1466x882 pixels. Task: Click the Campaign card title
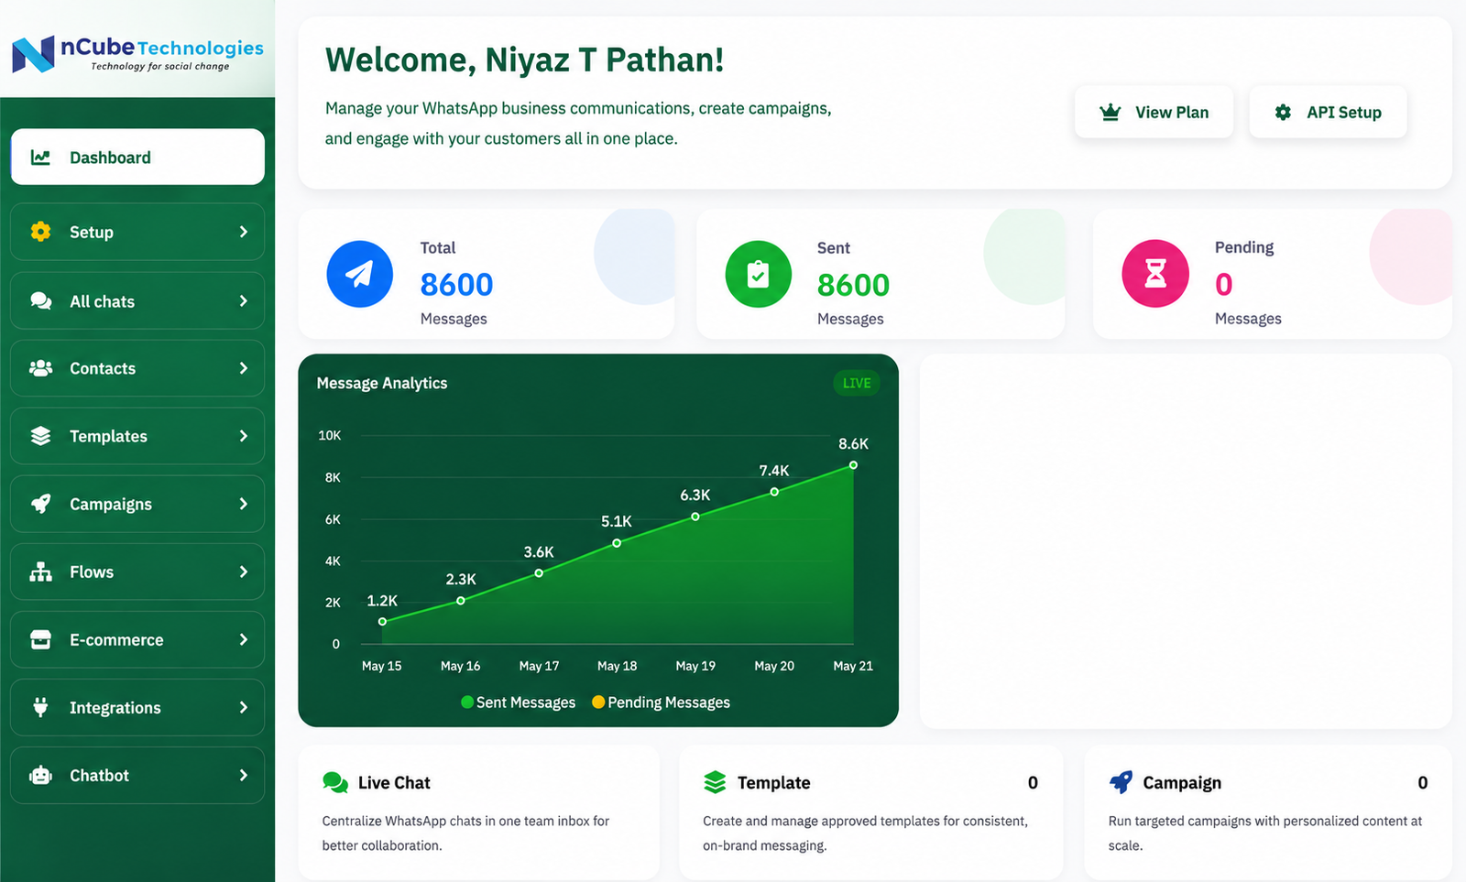tap(1182, 783)
